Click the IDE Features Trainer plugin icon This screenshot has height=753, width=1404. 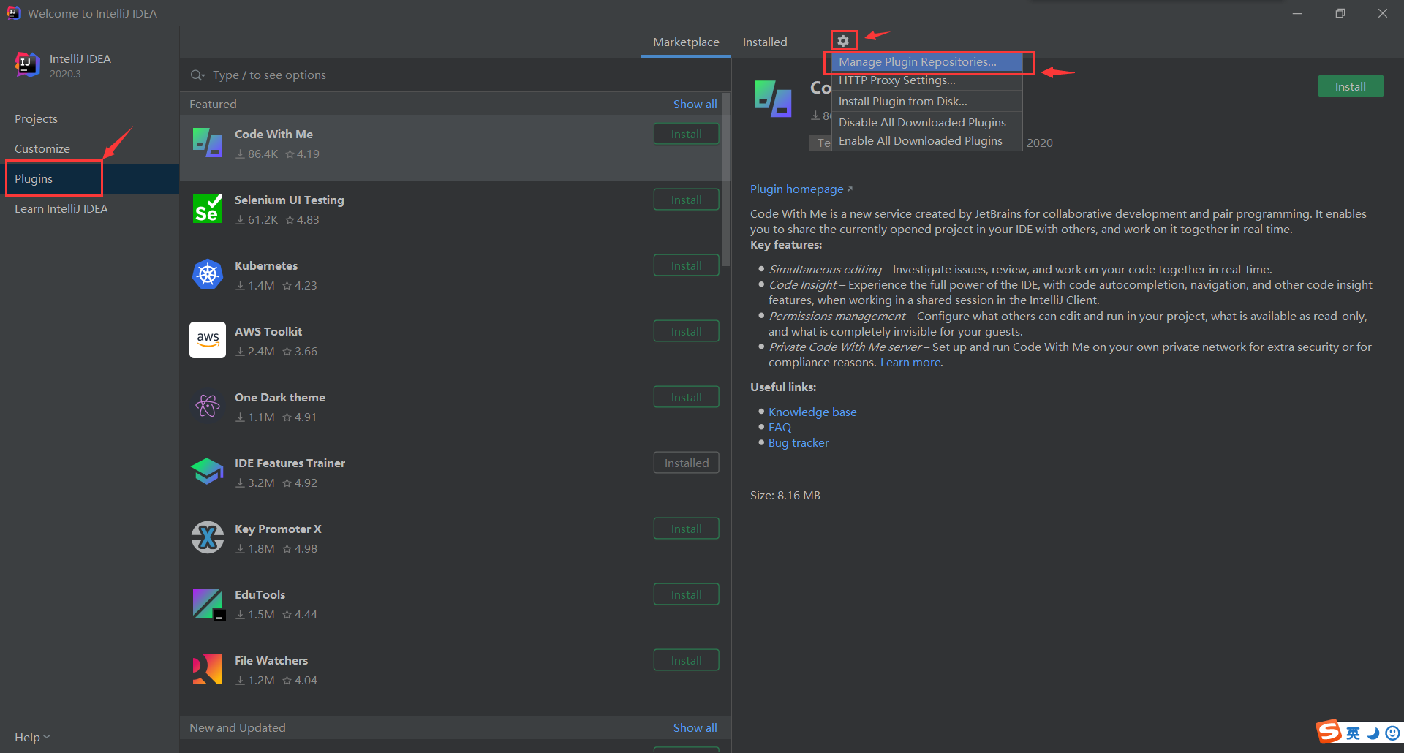point(208,472)
